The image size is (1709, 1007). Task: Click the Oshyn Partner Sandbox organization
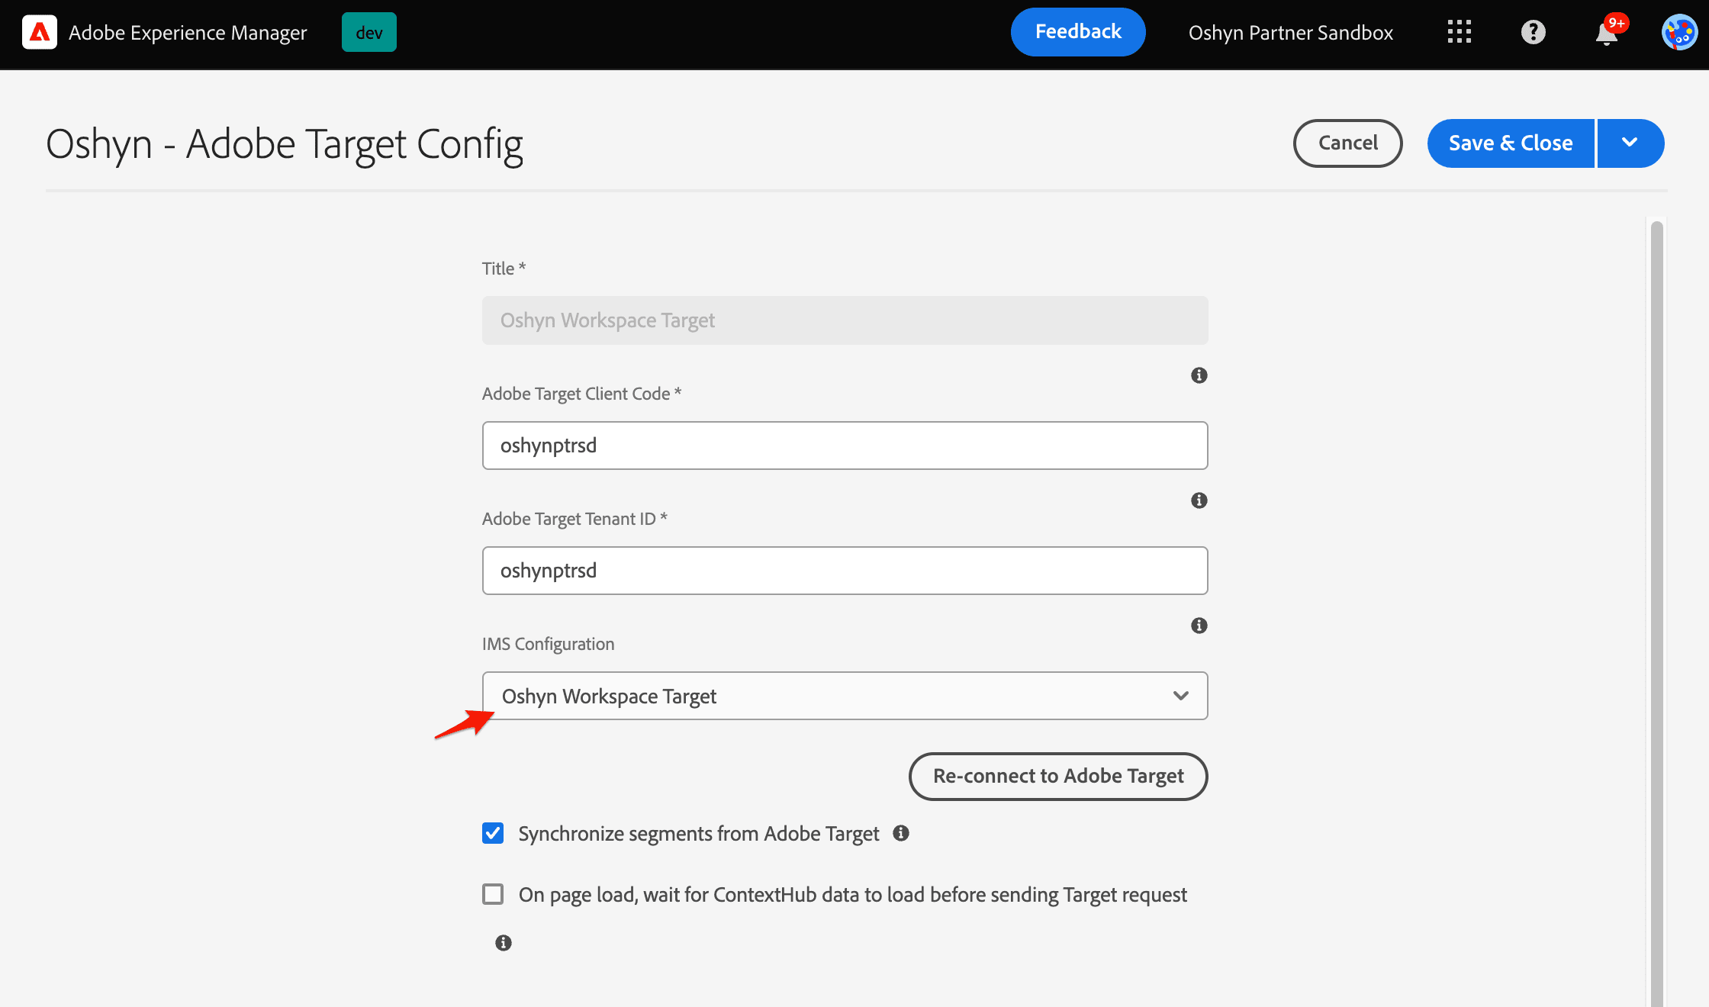click(1290, 33)
